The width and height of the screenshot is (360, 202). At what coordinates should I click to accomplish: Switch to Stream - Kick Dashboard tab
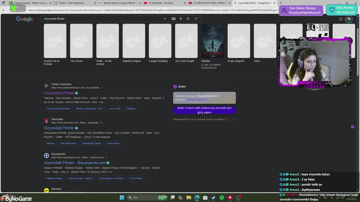[x=75, y=3]
